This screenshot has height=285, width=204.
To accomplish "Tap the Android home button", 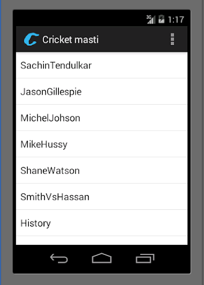I will pyautogui.click(x=102, y=258).
